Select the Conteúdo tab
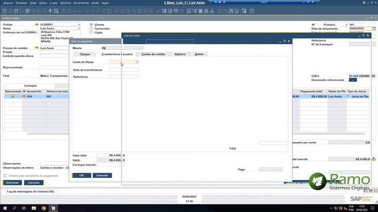The width and height of the screenshot is (378, 212). click(30, 85)
